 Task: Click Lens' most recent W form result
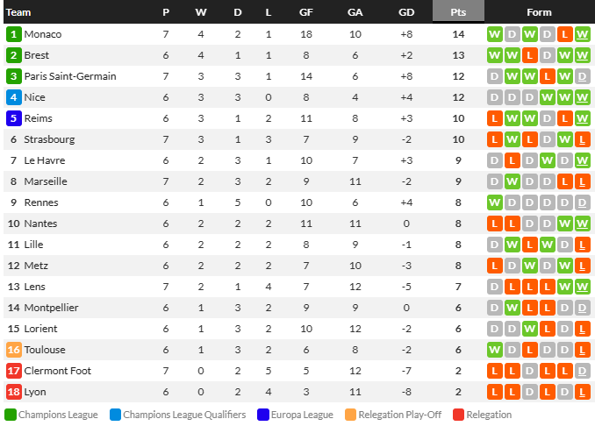coord(582,287)
